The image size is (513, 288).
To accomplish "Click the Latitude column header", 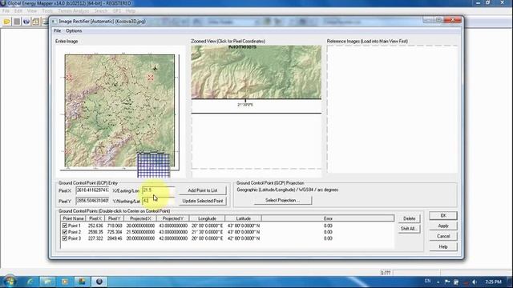I will (x=244, y=218).
